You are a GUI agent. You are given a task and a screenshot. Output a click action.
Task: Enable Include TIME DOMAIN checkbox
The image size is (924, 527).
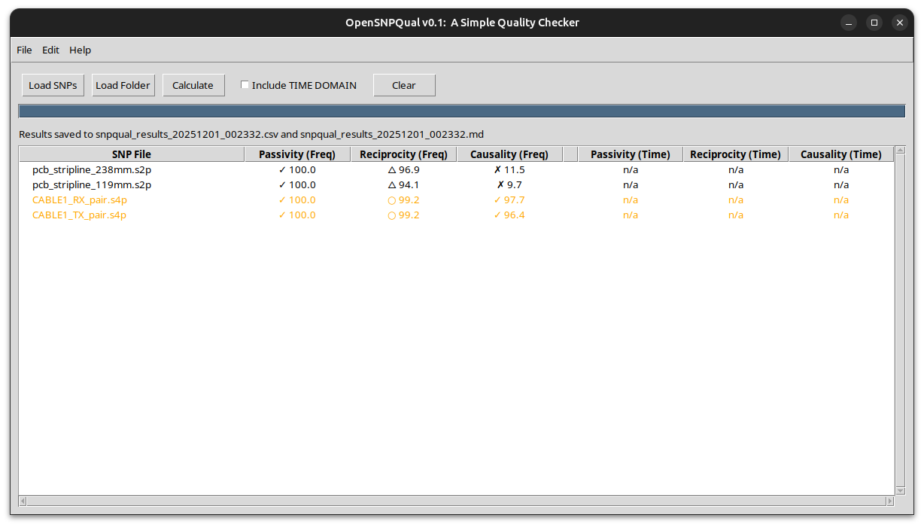(x=245, y=85)
